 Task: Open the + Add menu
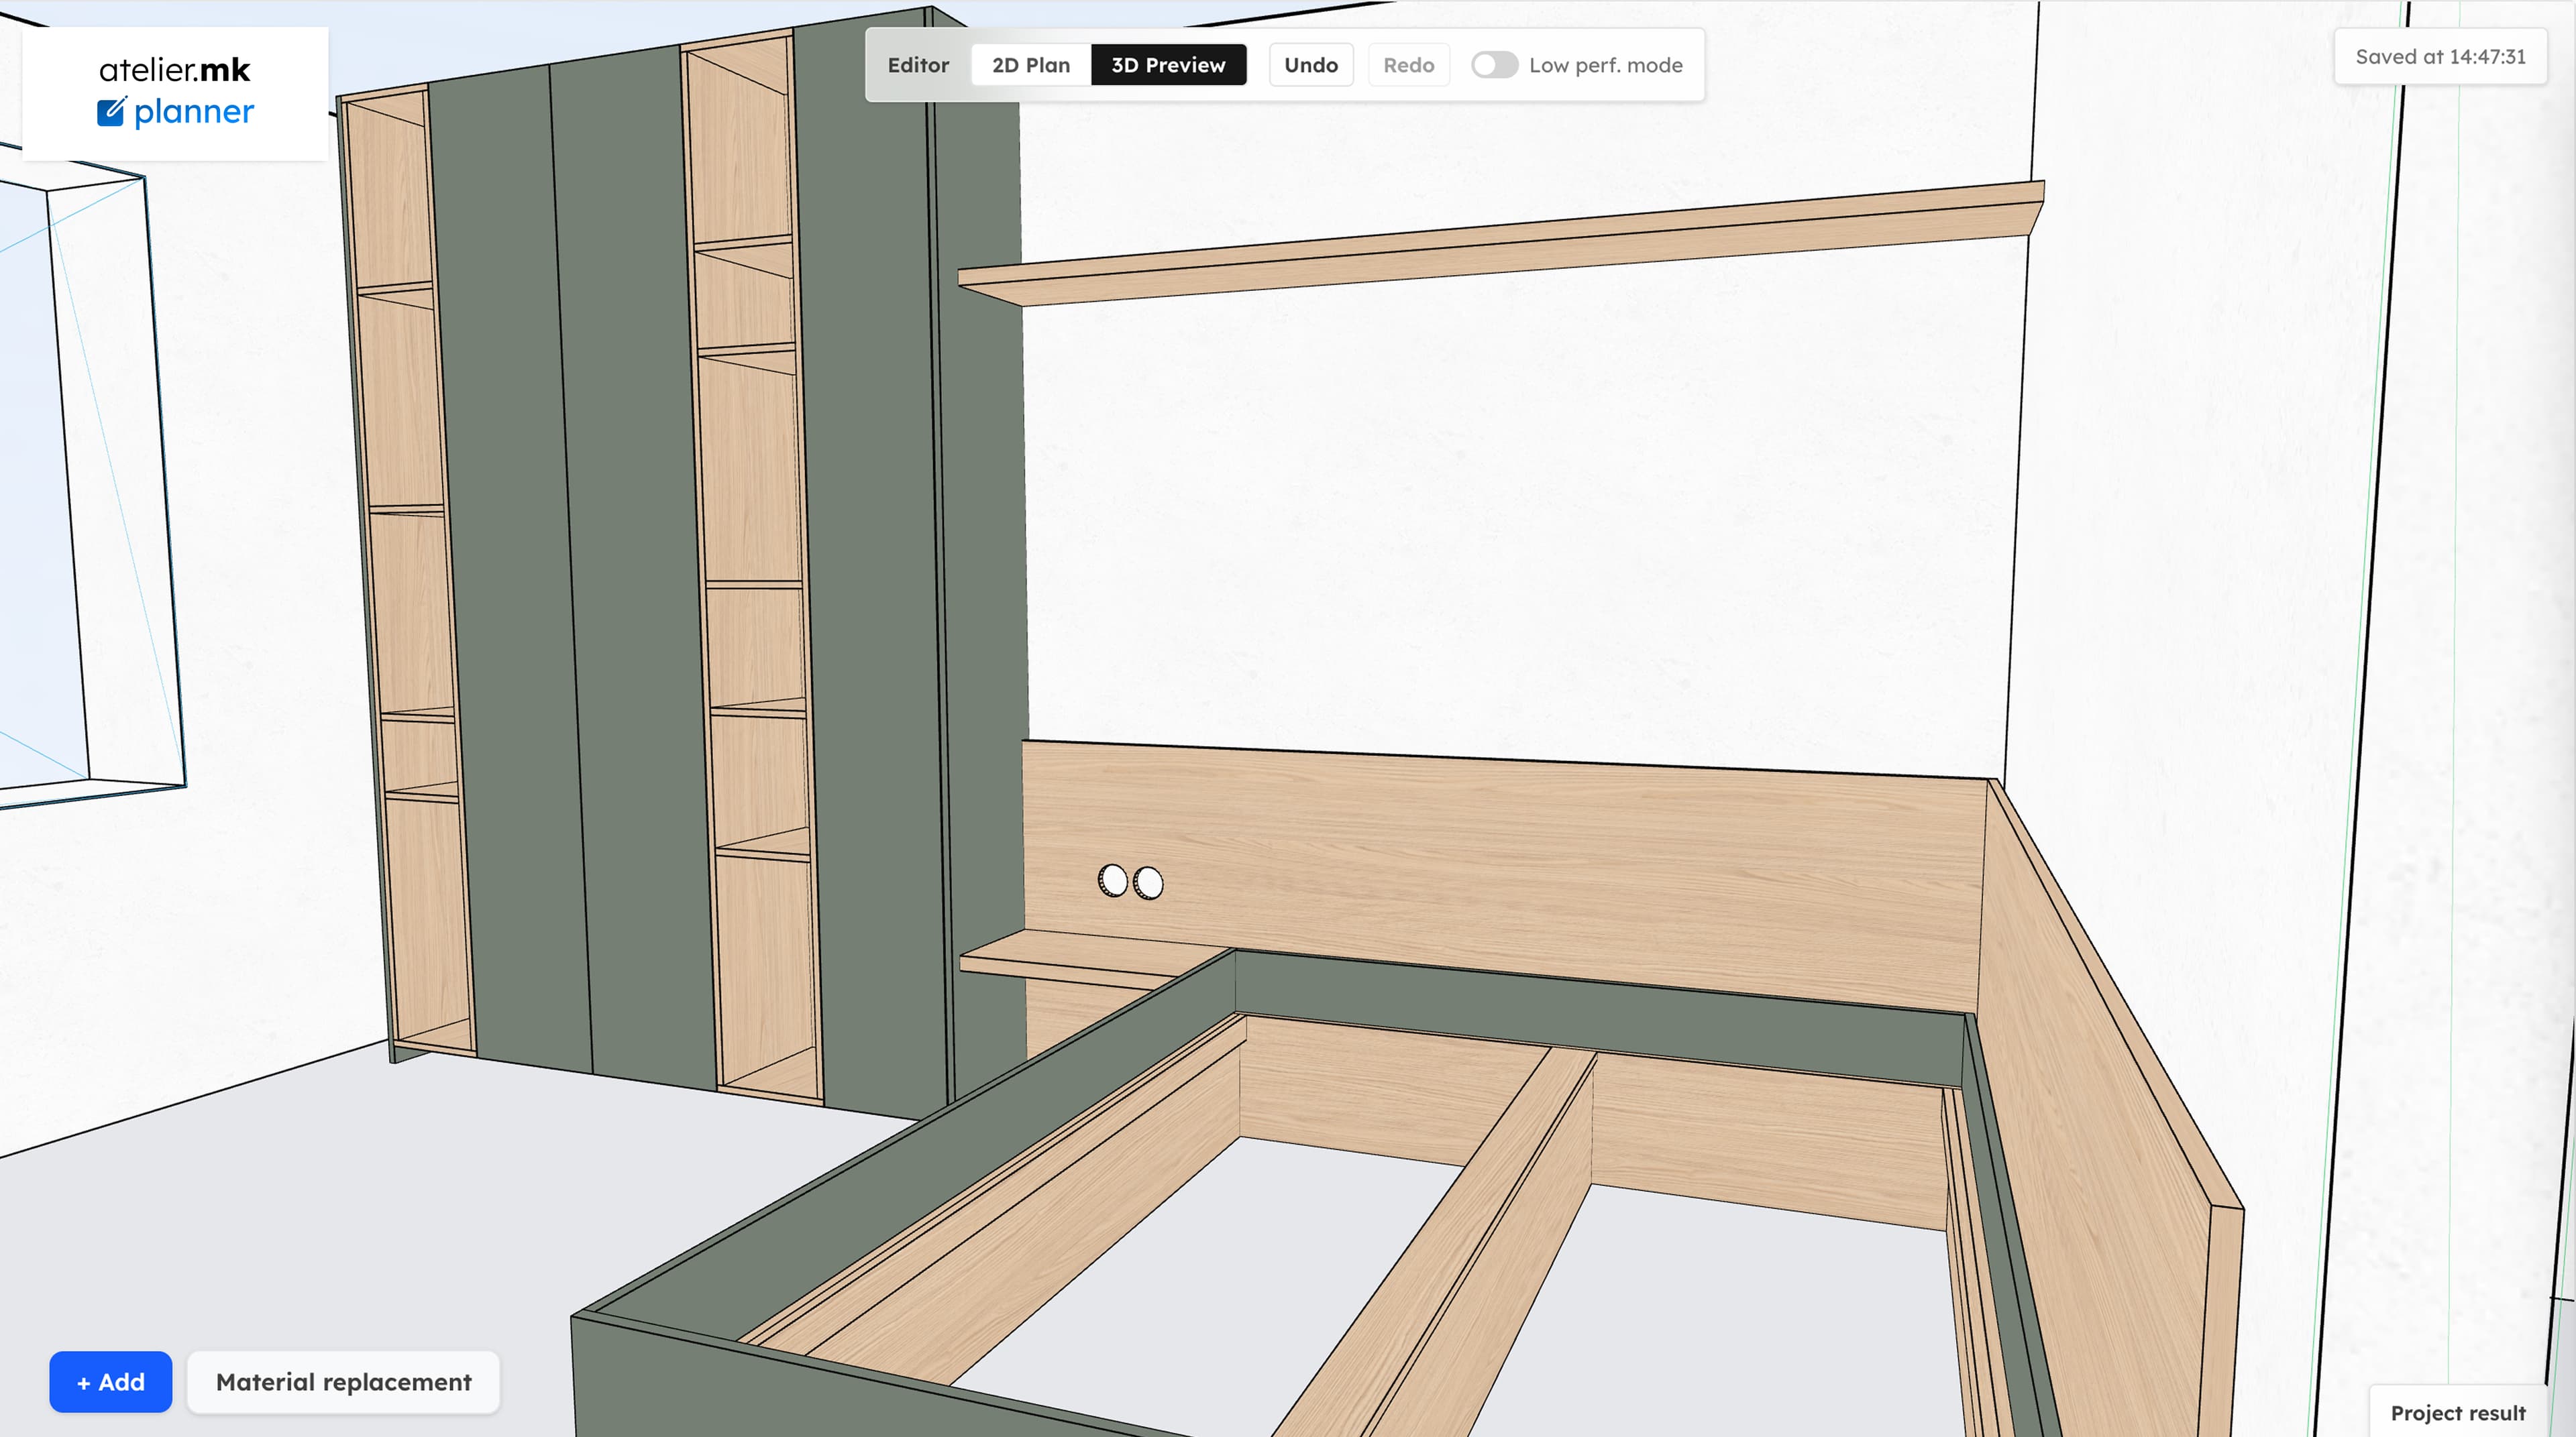(x=110, y=1382)
